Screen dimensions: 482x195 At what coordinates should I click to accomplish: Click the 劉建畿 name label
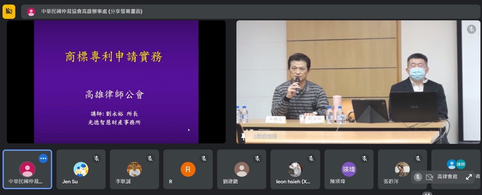point(230,182)
